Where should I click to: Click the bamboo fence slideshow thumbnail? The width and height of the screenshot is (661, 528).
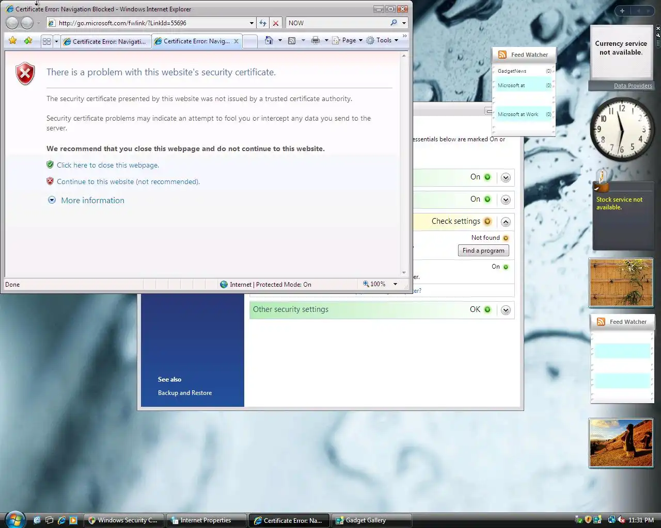[621, 283]
